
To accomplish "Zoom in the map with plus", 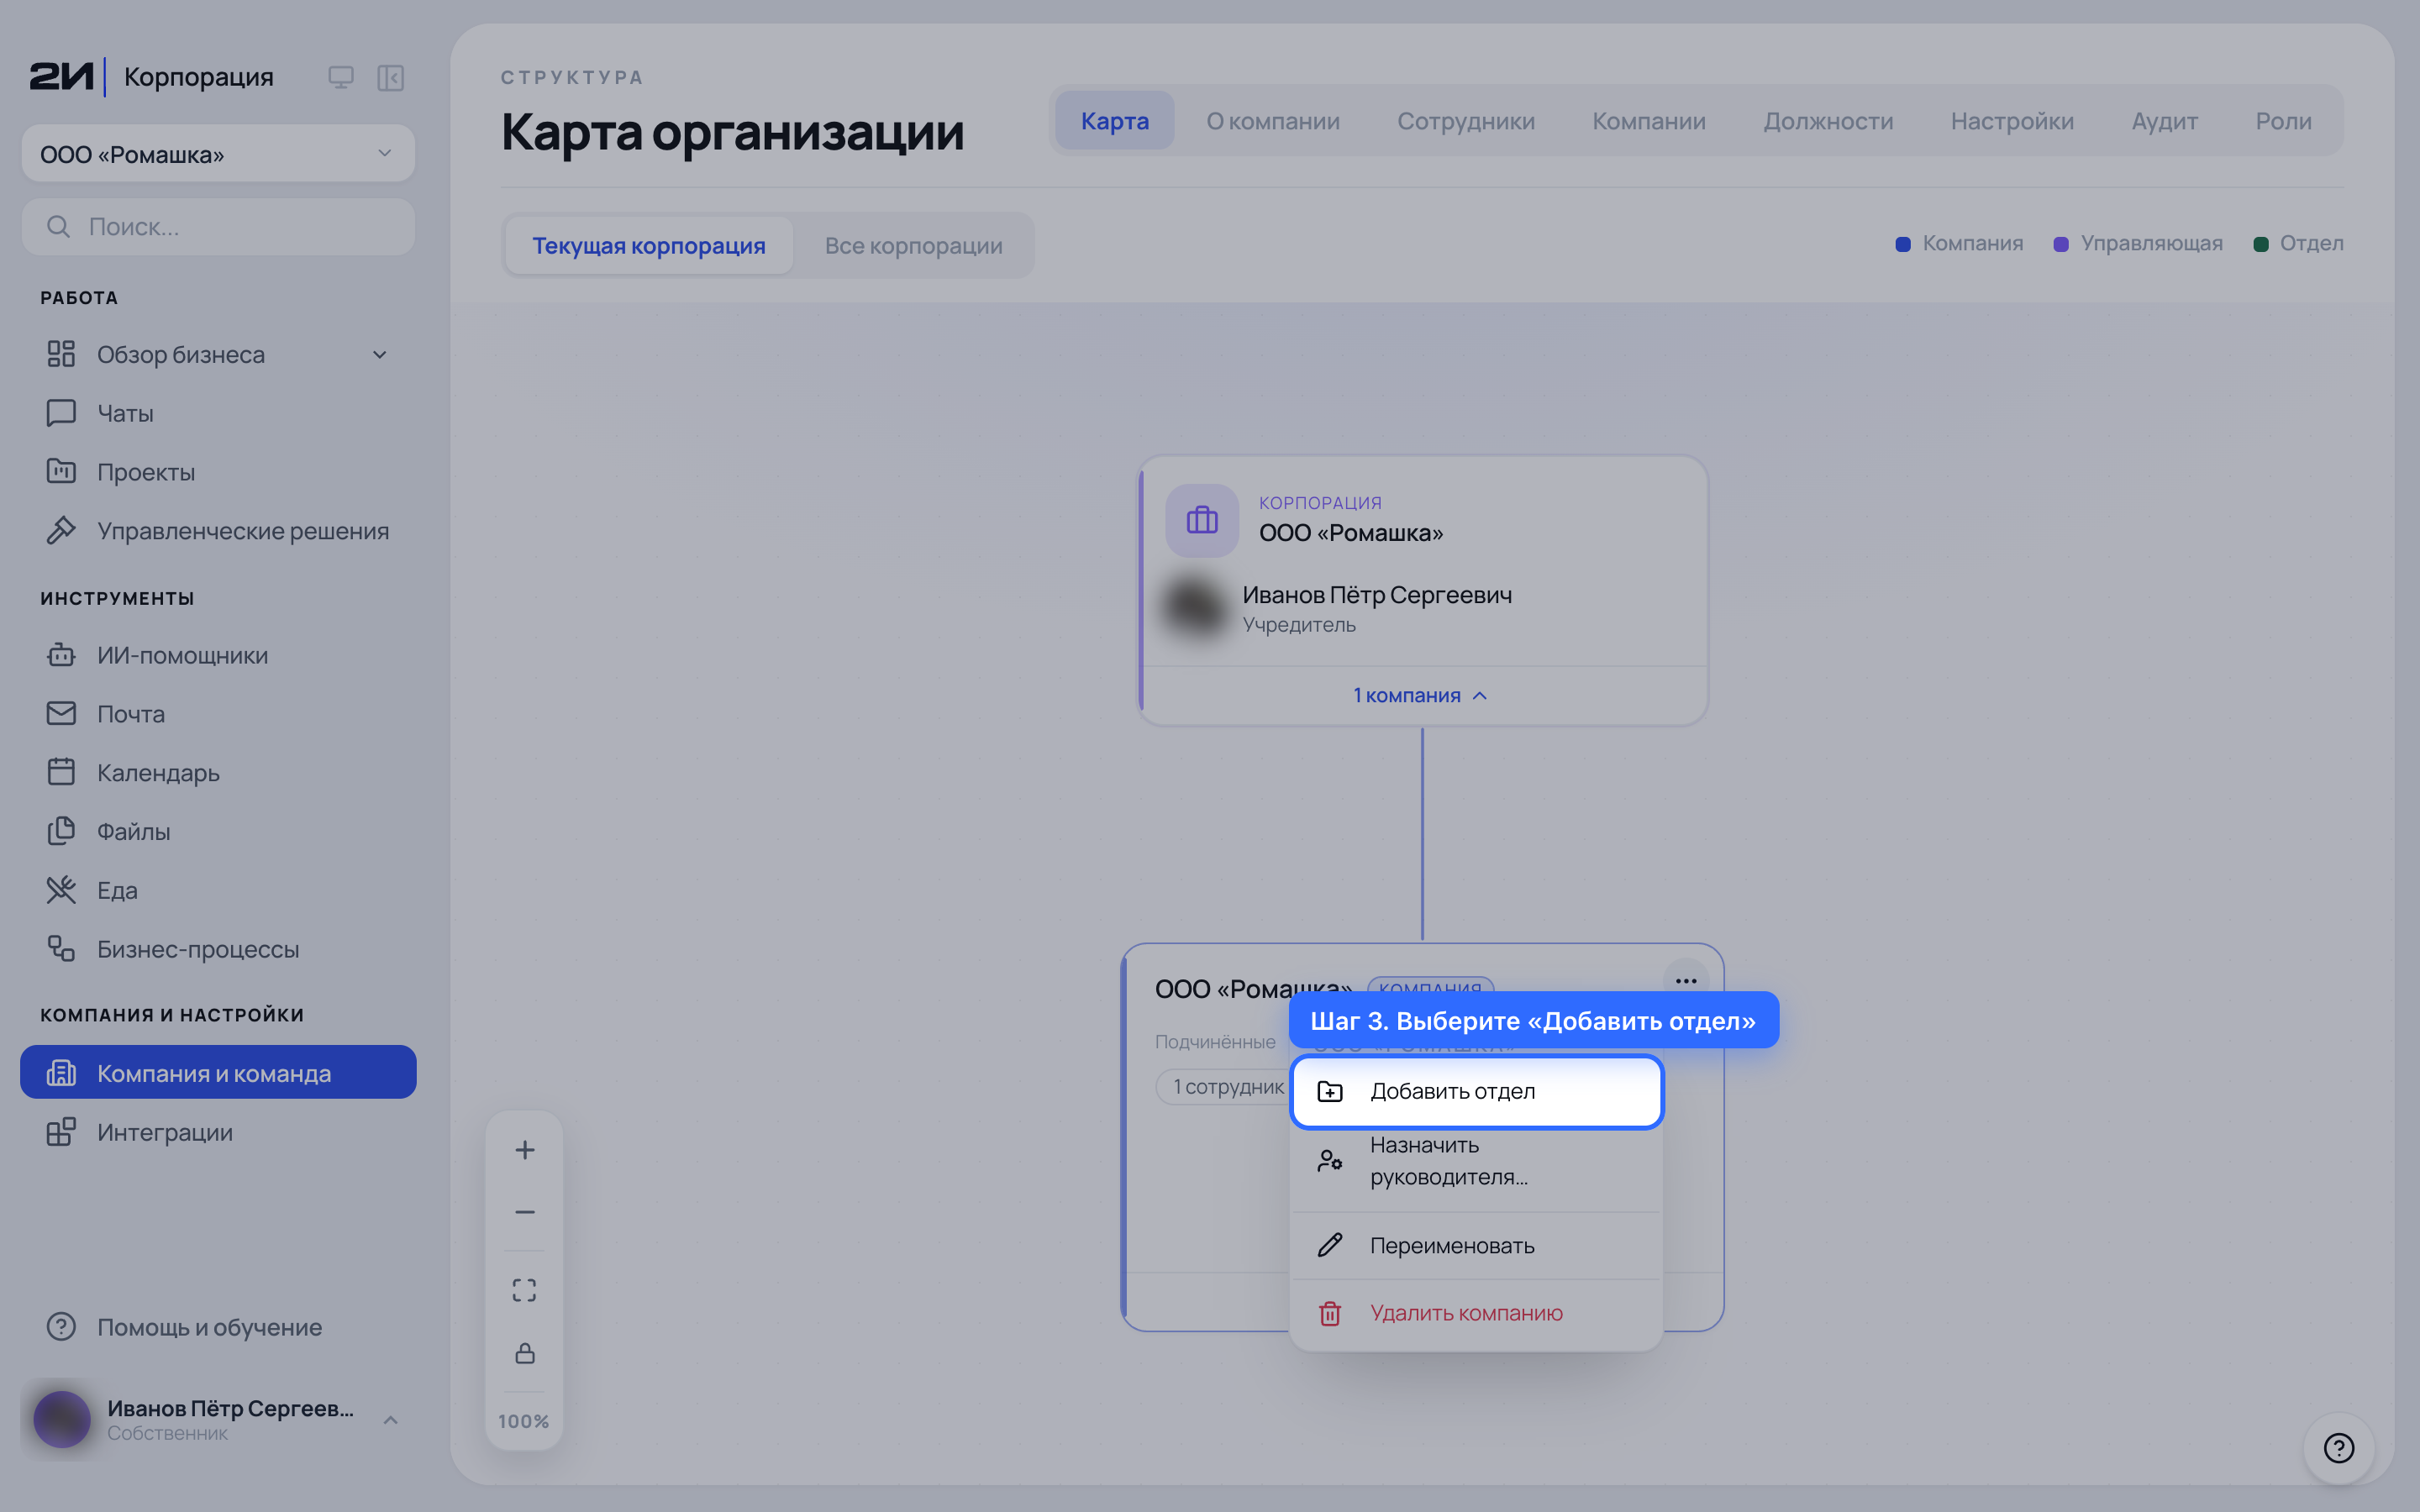I will [x=524, y=1150].
